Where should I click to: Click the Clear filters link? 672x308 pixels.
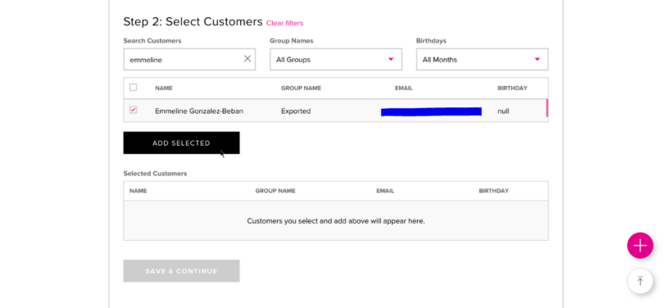[284, 23]
